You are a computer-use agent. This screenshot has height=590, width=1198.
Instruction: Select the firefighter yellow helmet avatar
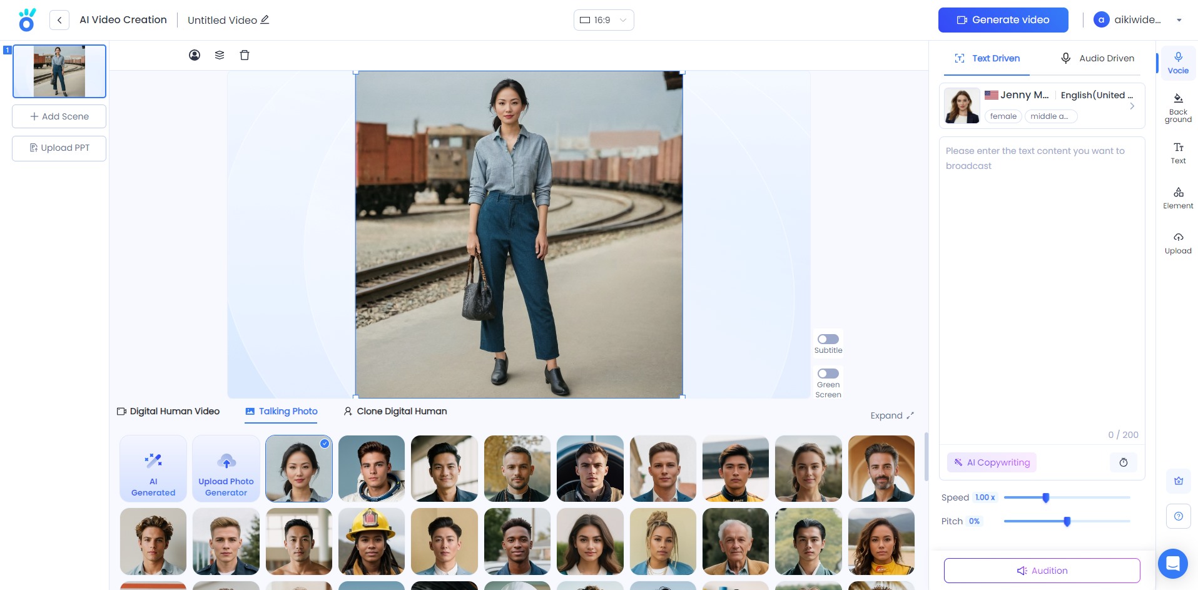(x=372, y=541)
